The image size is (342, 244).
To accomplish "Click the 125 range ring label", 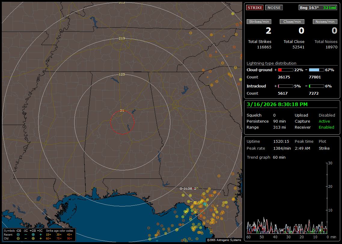I will tap(122, 74).
